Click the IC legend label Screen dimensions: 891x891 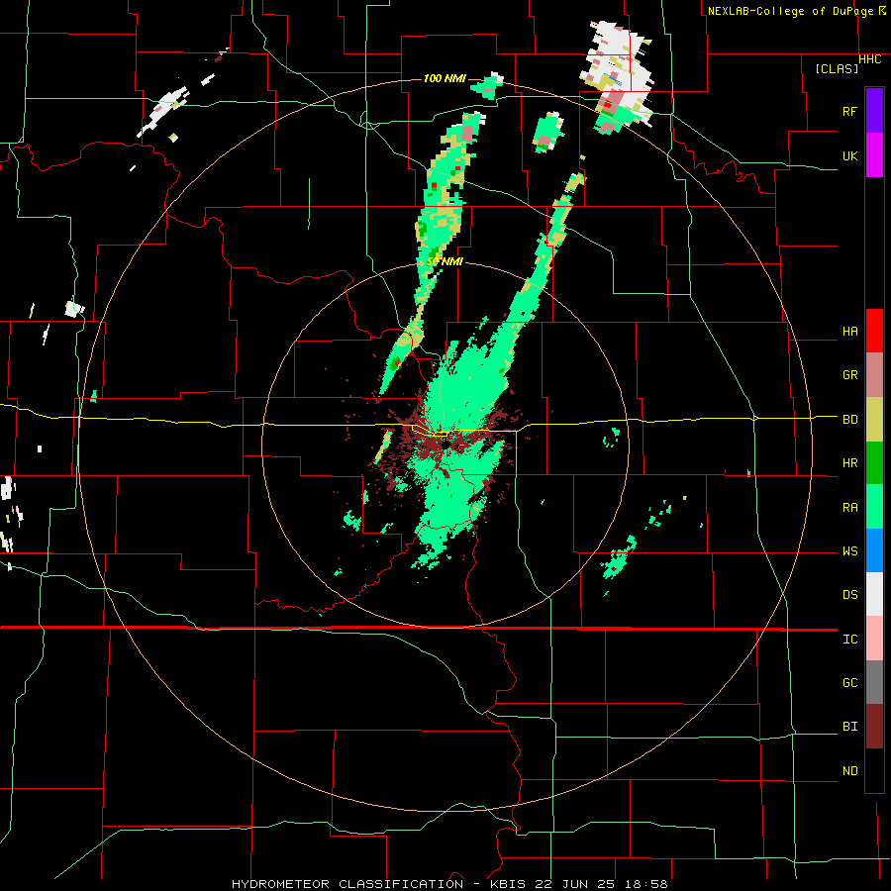[849, 640]
